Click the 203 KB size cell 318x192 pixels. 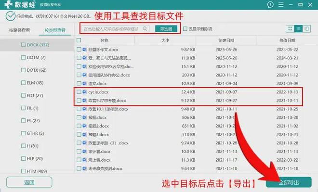tap(188, 75)
